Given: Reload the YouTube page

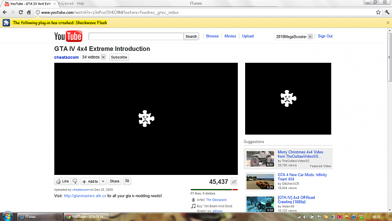Looking at the screenshot, I should coord(21,12).
